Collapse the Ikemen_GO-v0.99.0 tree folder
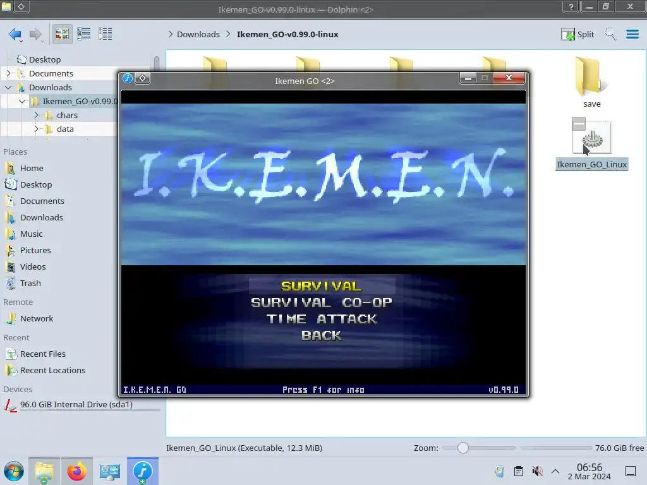This screenshot has height=485, width=647. [x=22, y=101]
